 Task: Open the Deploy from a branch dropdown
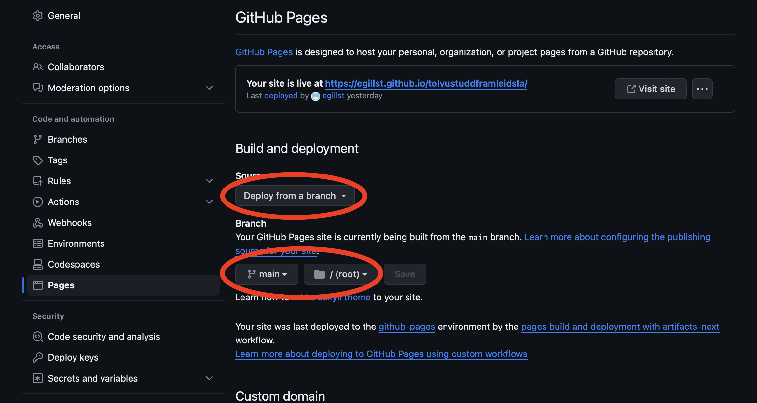point(295,196)
